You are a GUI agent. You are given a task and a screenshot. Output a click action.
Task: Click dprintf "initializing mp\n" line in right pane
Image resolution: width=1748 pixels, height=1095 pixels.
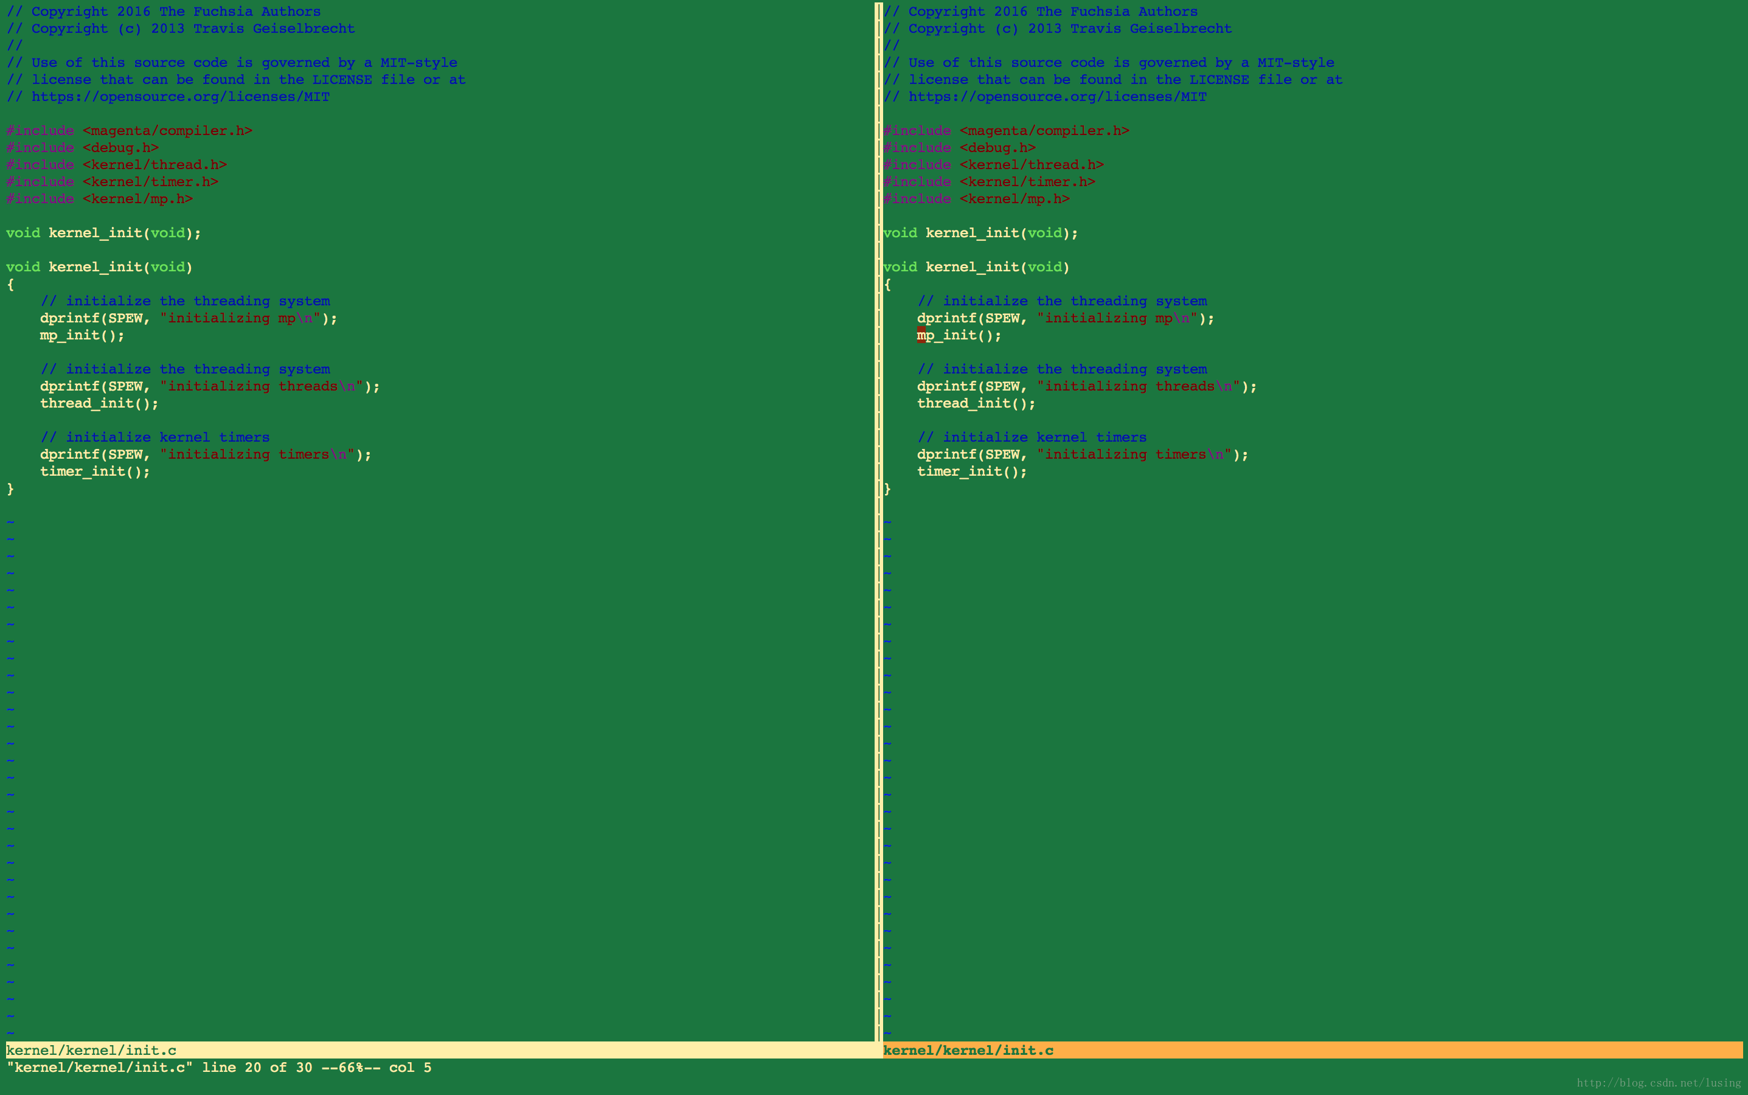[1066, 319]
